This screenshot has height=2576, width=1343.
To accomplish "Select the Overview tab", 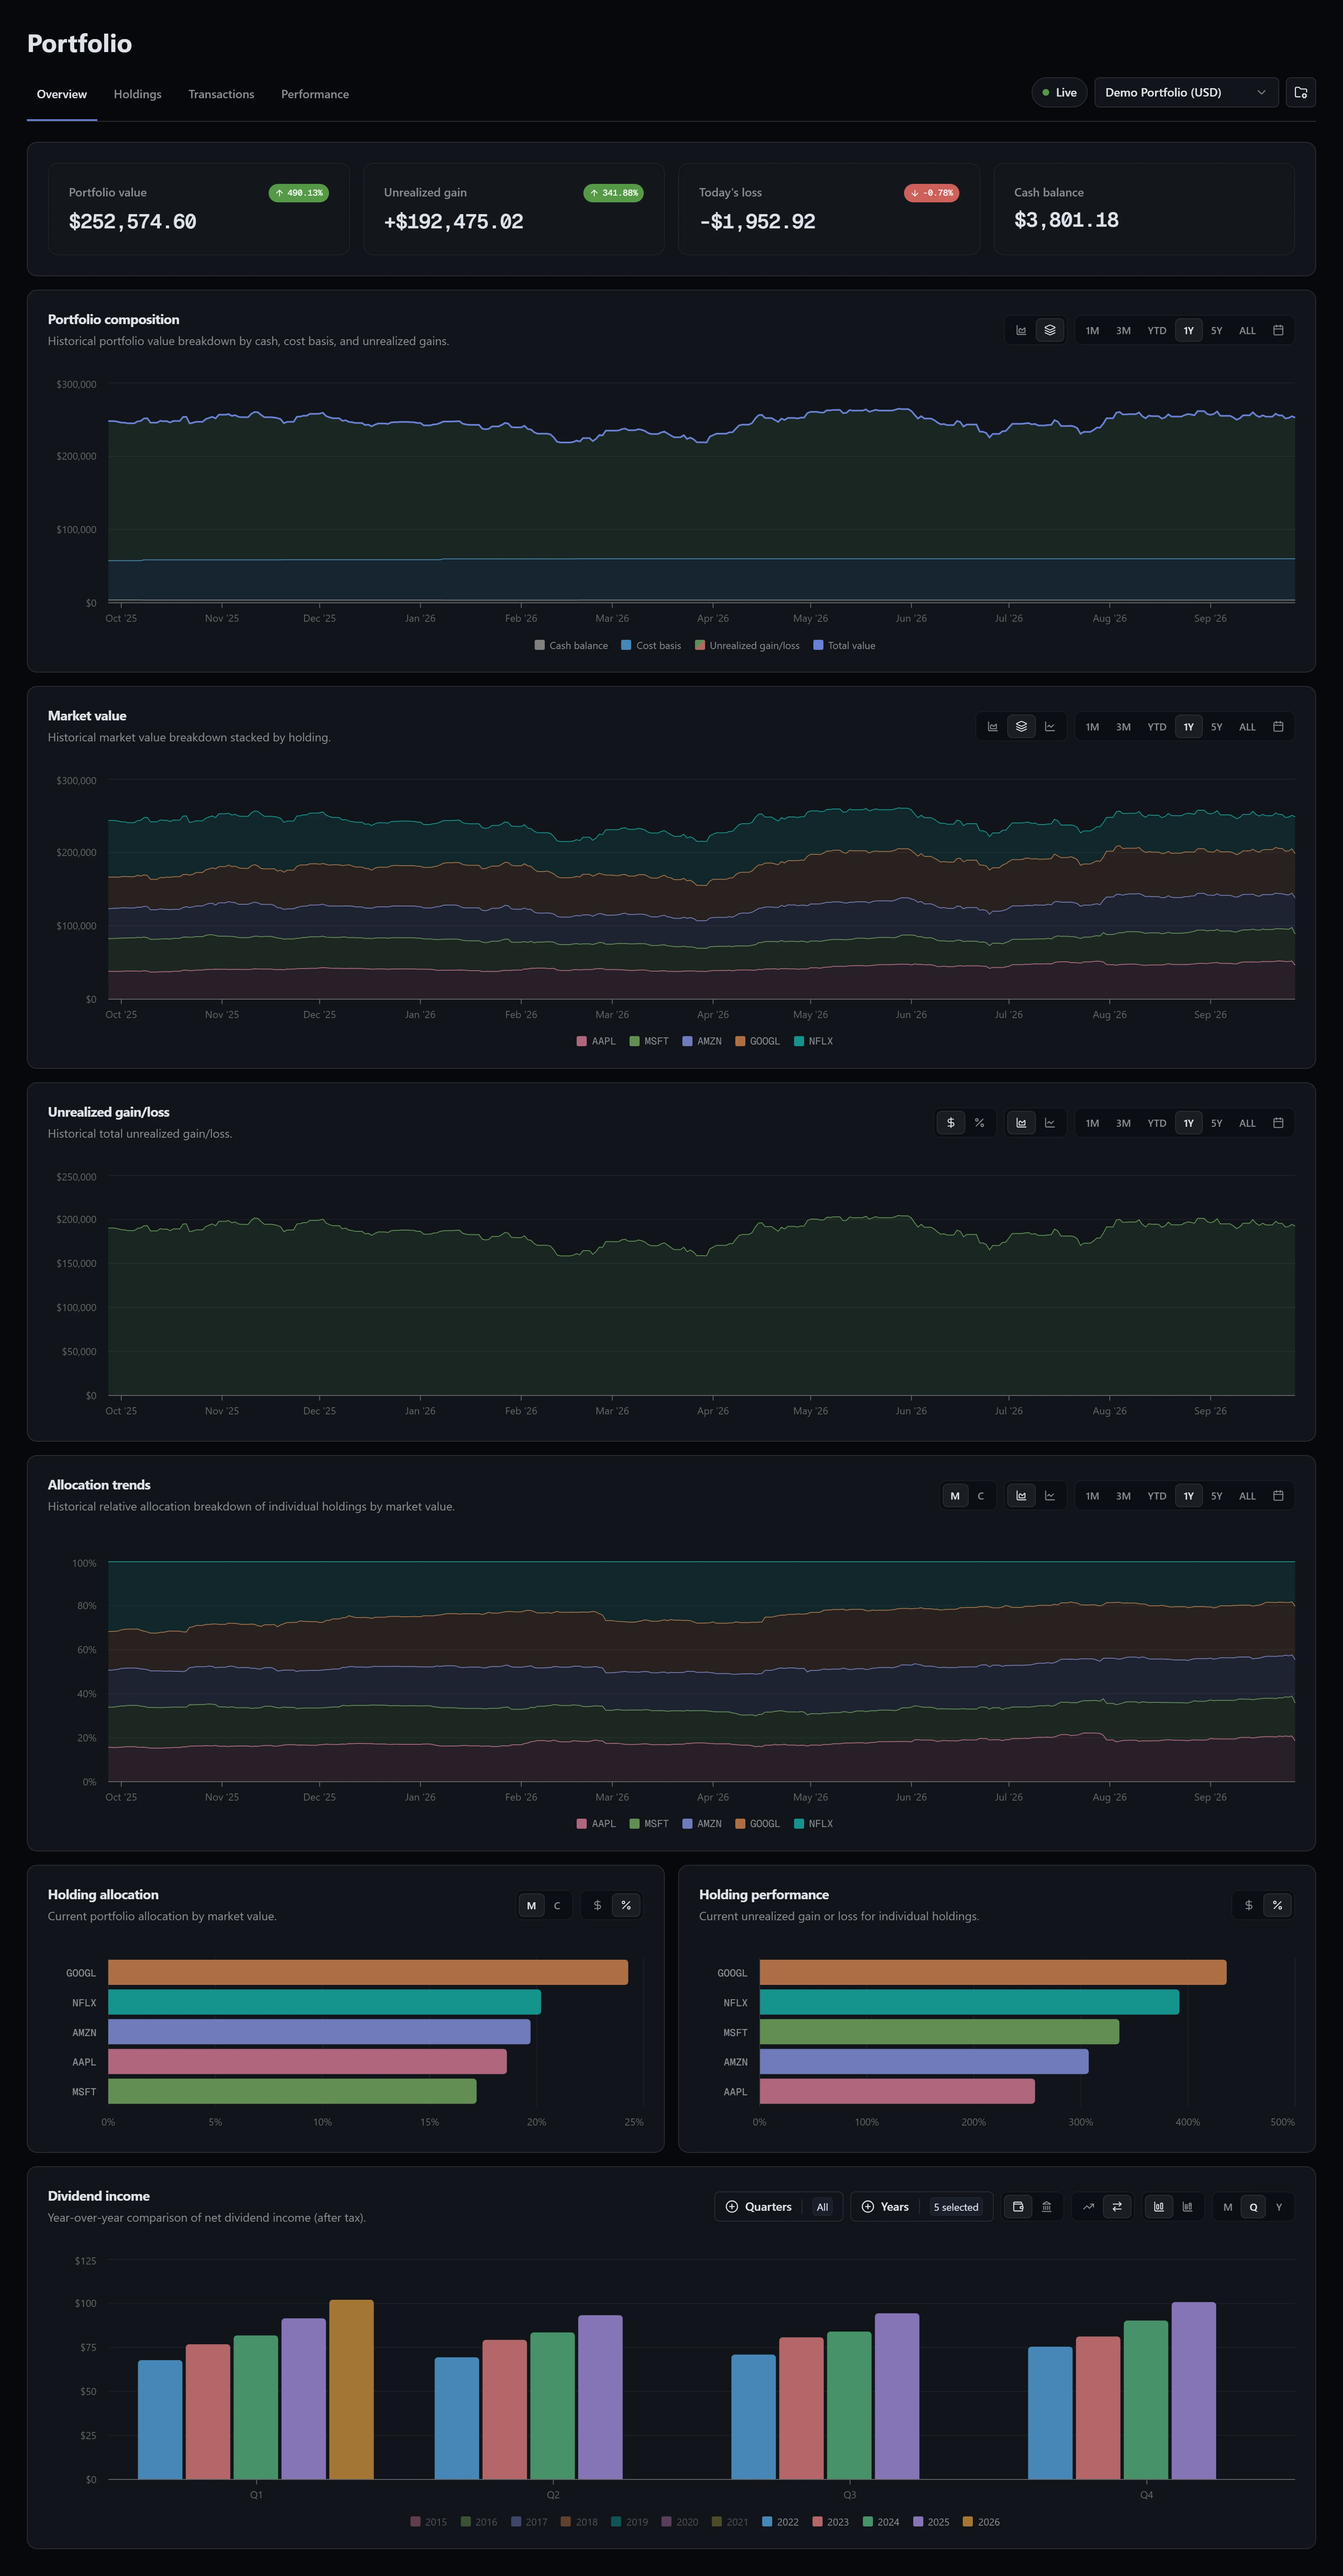I will click(62, 94).
